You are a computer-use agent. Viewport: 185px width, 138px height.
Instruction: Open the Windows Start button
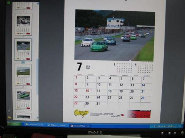(14, 124)
